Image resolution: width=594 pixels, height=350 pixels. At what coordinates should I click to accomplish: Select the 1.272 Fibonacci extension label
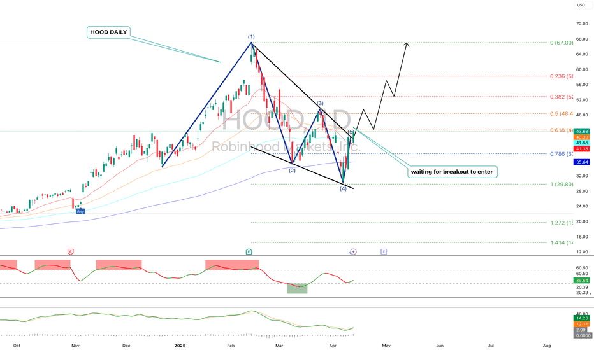coord(561,223)
